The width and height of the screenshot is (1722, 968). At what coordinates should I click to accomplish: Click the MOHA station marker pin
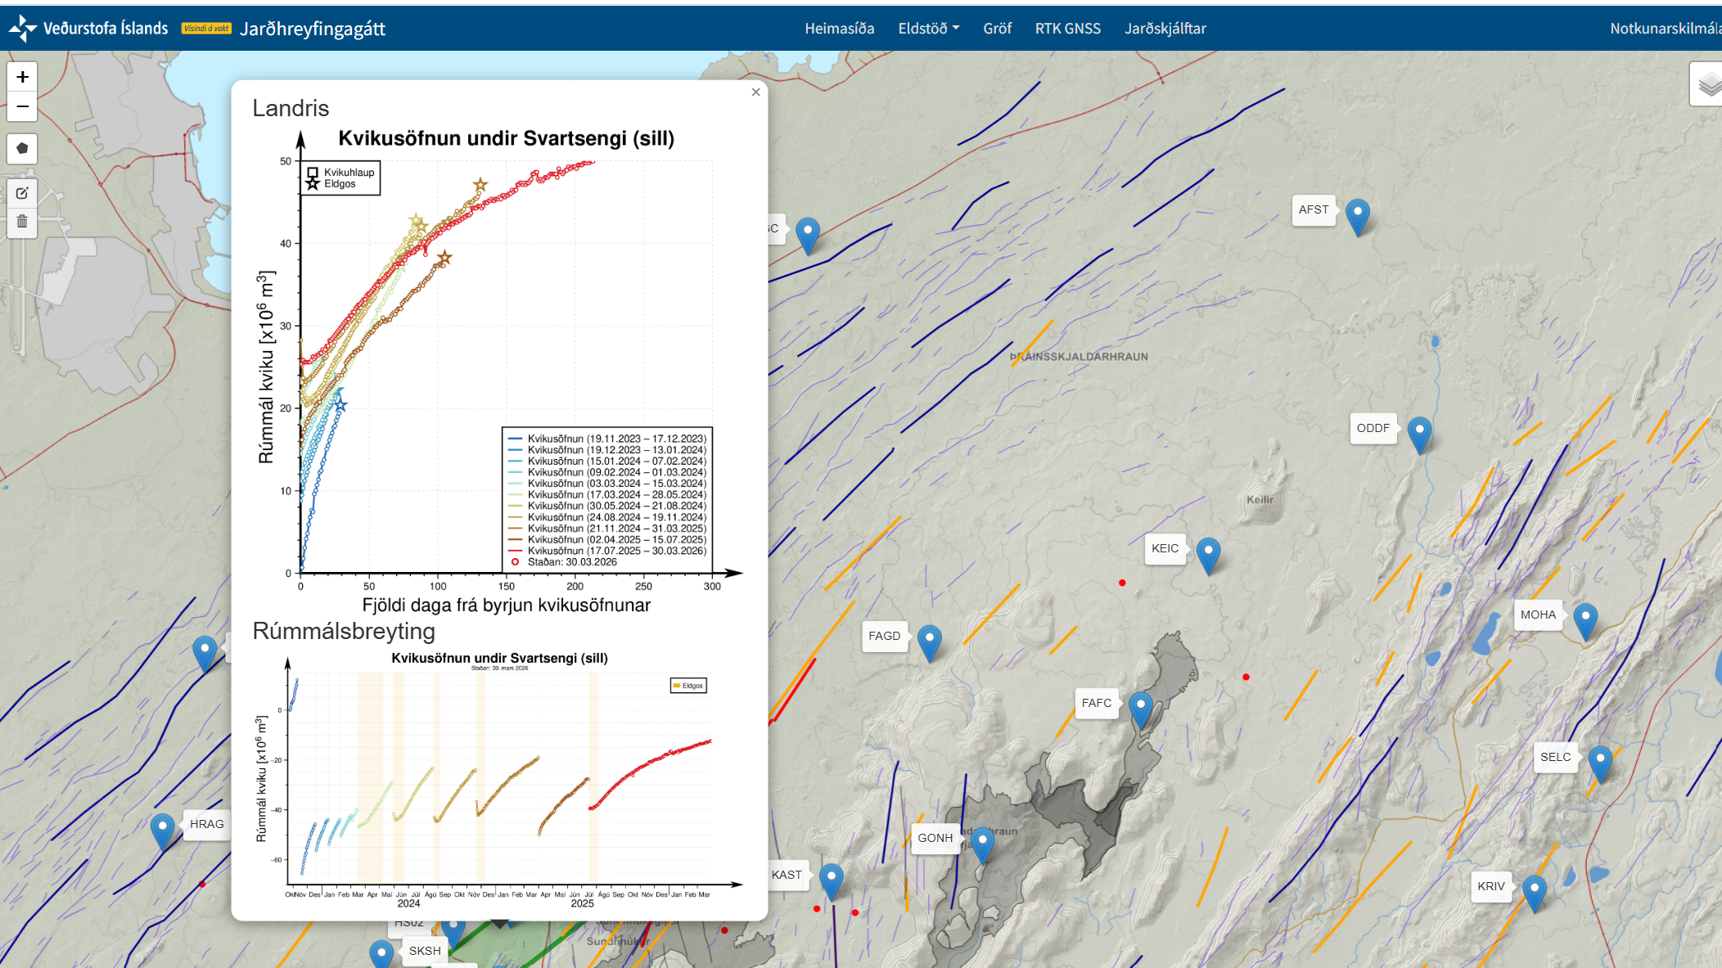1585,619
